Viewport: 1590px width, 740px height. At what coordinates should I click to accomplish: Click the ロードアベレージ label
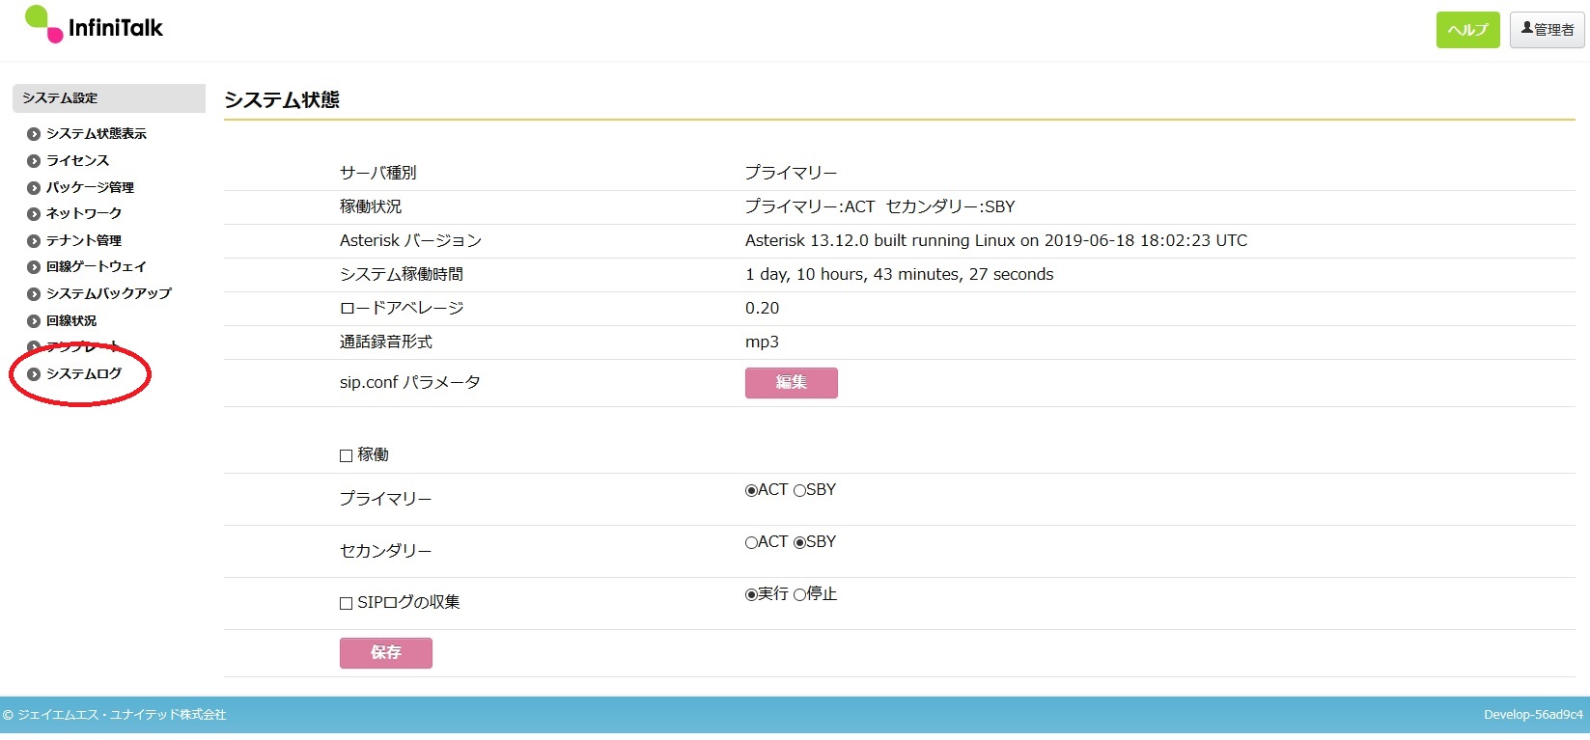click(x=402, y=309)
